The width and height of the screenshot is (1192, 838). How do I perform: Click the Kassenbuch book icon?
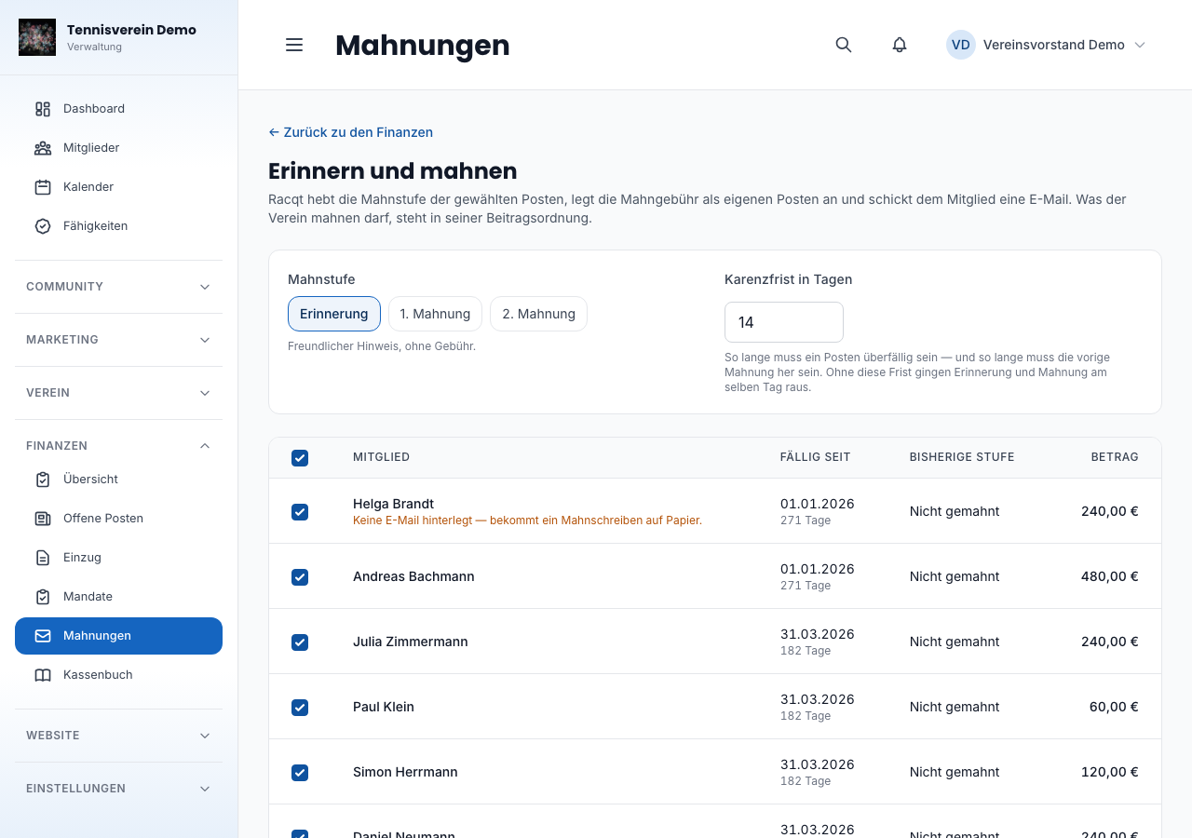pyautogui.click(x=43, y=675)
